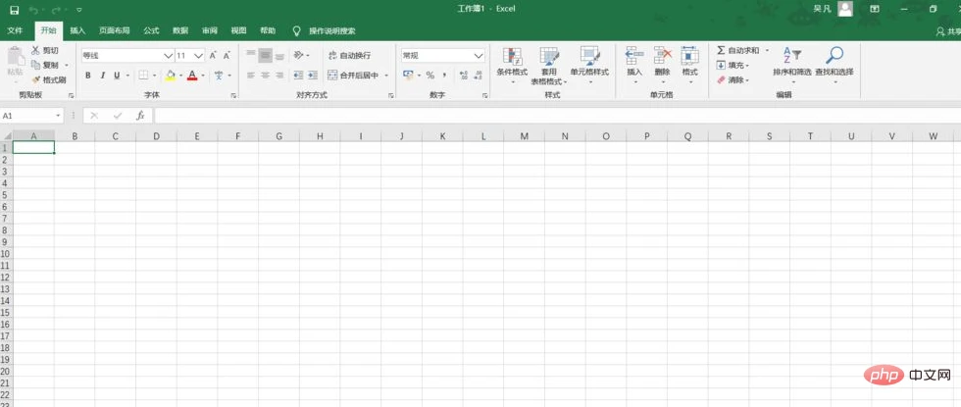Click the AutoSum (自动求和) button
The width and height of the screenshot is (961, 407).
737,50
